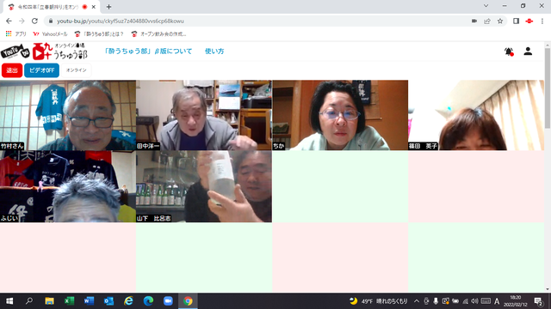Open the Windows Start menu

coord(9,301)
